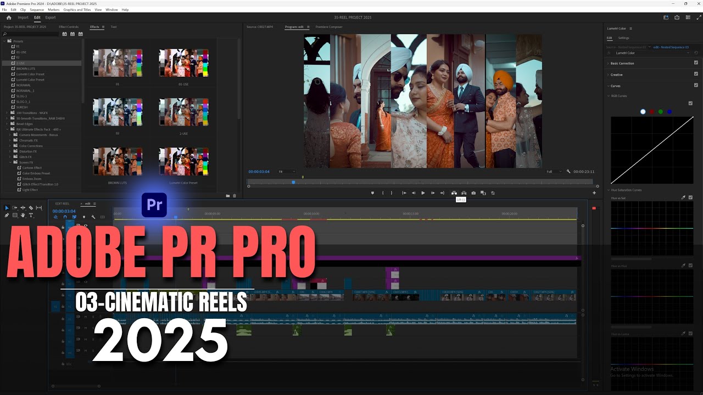
Task: Expand the Chromatic FX folder
Action: point(10,140)
